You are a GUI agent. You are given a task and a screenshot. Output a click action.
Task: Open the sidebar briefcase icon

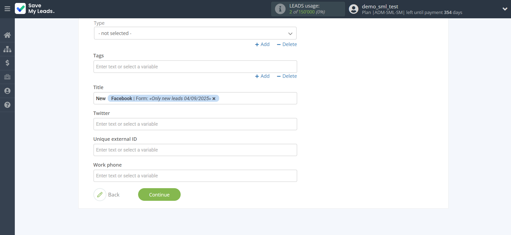coord(7,77)
